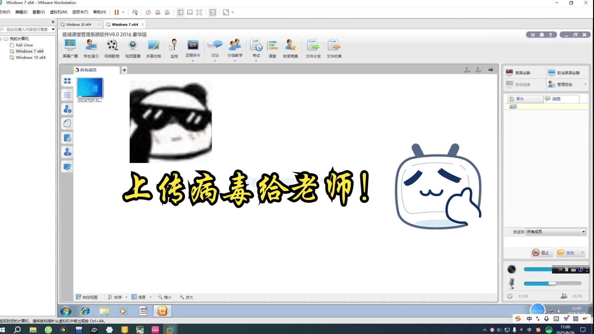Adjust microphone volume slider
The width and height of the screenshot is (594, 334).
coord(552,284)
